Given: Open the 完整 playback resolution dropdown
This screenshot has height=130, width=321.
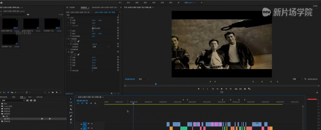Looking at the screenshot, I should tap(297, 79).
